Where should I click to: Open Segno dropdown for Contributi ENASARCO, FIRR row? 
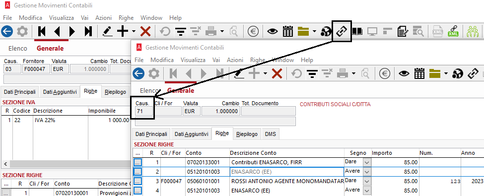[x=367, y=162]
